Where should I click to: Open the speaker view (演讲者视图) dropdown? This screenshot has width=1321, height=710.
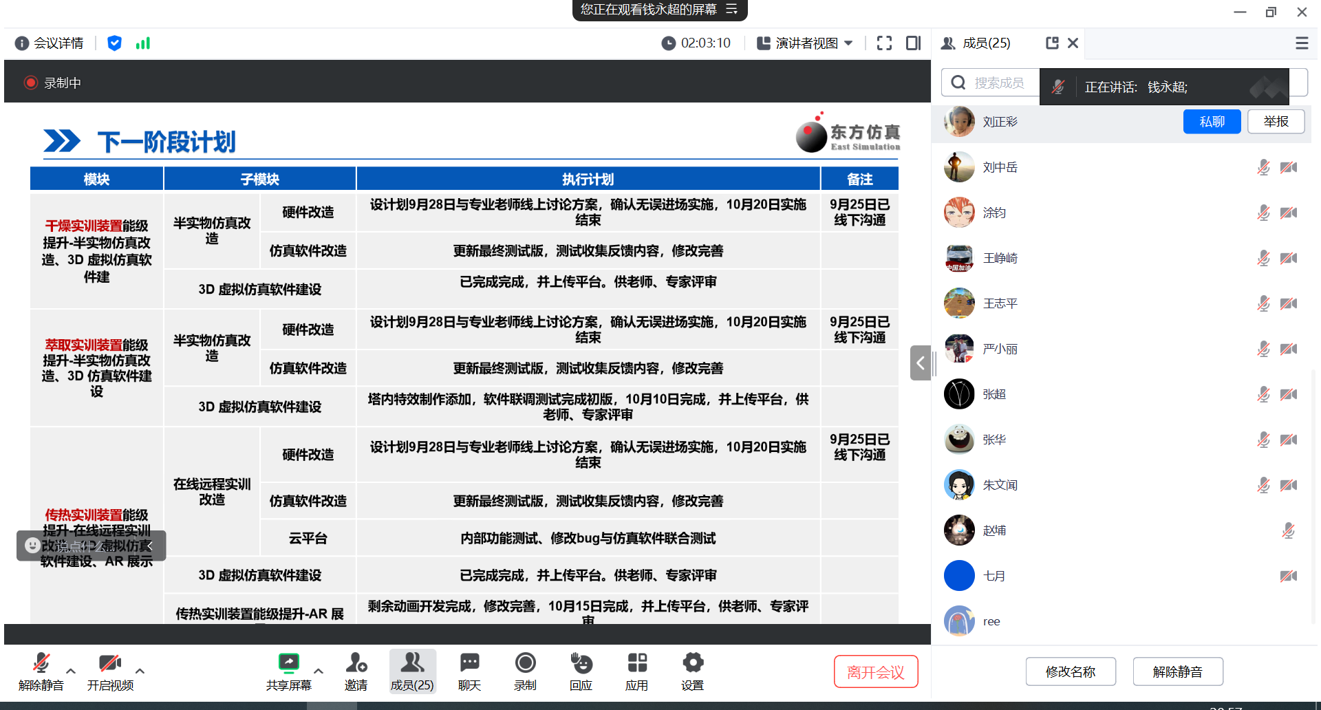[x=805, y=43]
